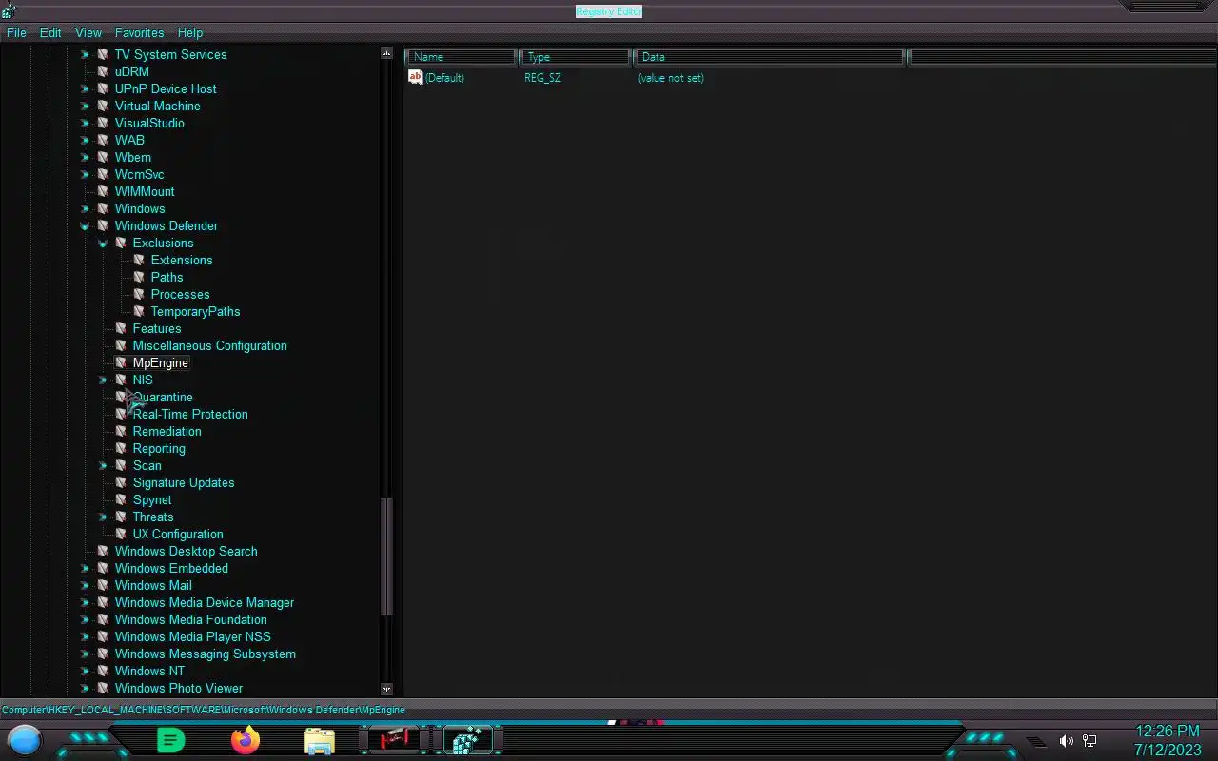Click the Processes key folder icon
The image size is (1218, 761).
[x=139, y=294]
